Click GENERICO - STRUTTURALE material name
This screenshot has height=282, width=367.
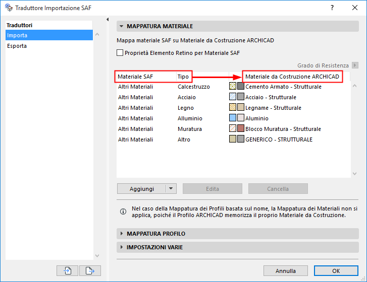coord(279,139)
